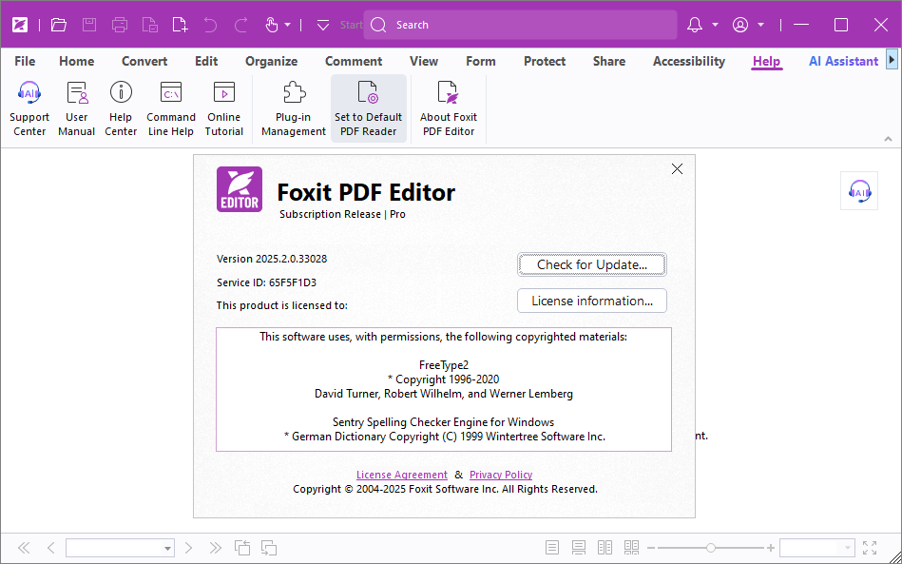Click About Foxit PDF Editor

click(x=448, y=108)
